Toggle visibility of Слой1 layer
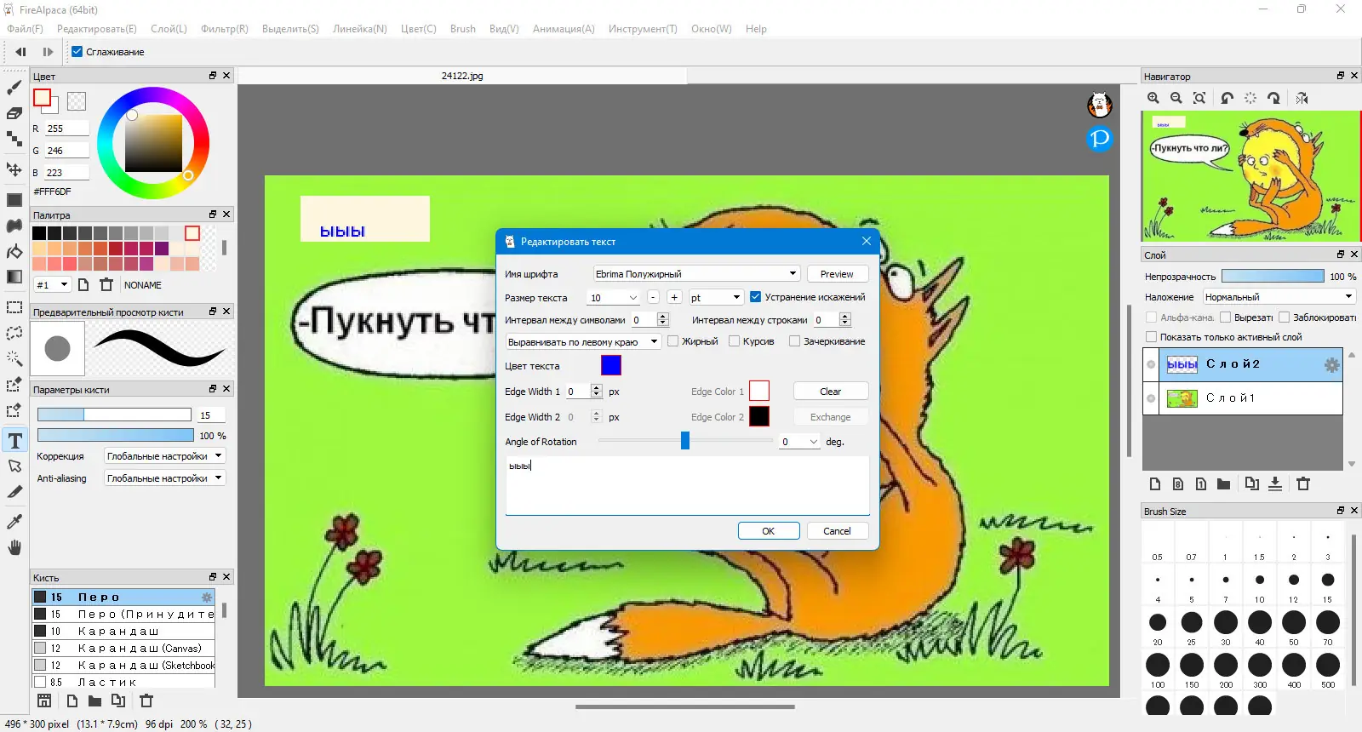Viewport: 1362px width, 732px height. click(1151, 398)
